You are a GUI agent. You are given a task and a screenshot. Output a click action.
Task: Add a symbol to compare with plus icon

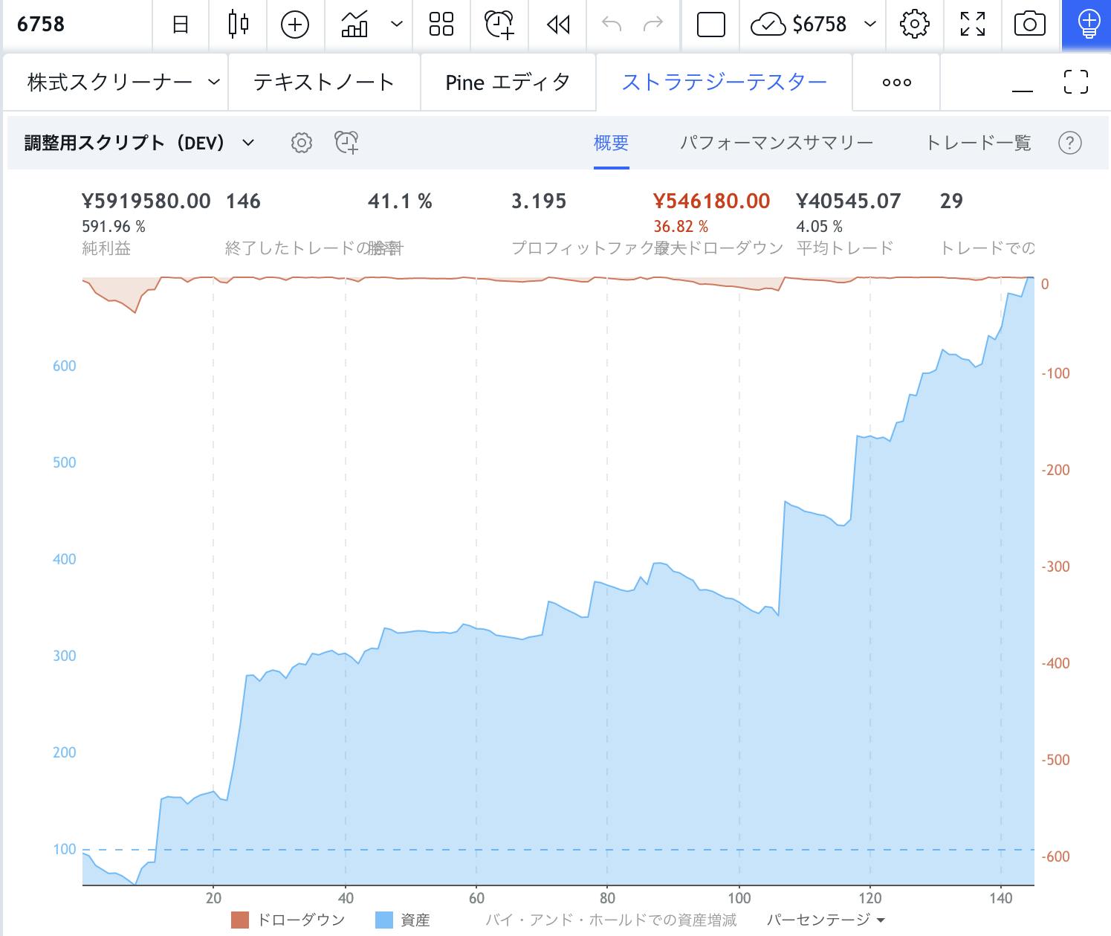[x=295, y=25]
